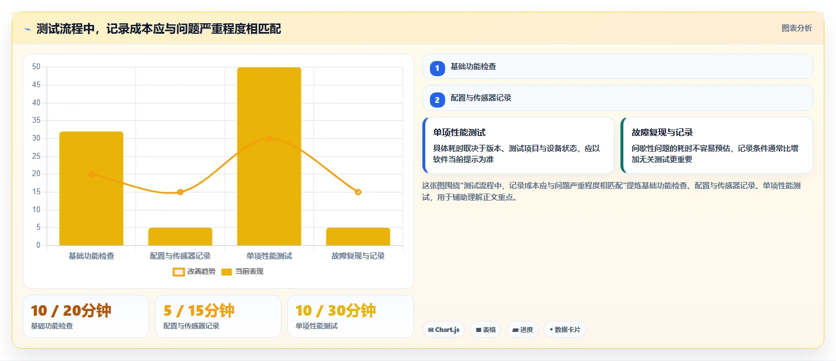Select step 2 配置与传感器记录 item
The width and height of the screenshot is (836, 361).
click(x=618, y=98)
